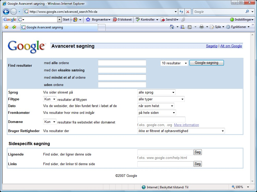Open the Funktioner menu
Image resolution: width=257 pixels, height=192 pixels.
click(x=238, y=27)
